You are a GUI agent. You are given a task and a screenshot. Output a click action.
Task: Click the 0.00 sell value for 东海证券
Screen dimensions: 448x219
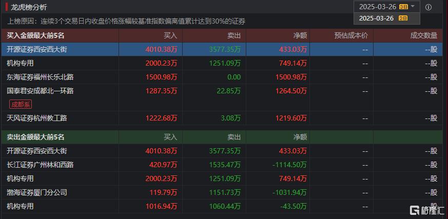tap(233, 77)
